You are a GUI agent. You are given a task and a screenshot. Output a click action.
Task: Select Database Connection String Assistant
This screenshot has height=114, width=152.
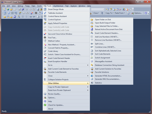click(x=112, y=65)
